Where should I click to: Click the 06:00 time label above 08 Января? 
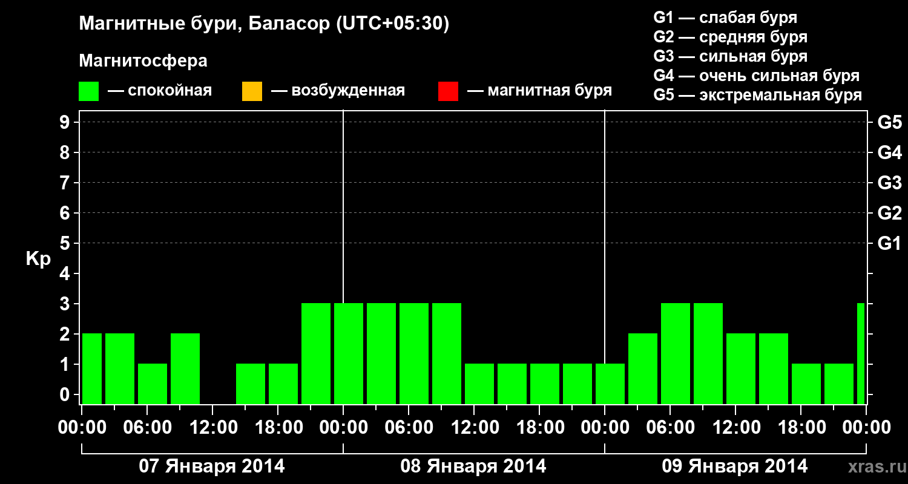pos(409,427)
